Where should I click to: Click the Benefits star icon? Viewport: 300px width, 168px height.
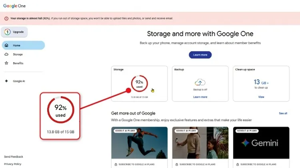tap(6, 63)
